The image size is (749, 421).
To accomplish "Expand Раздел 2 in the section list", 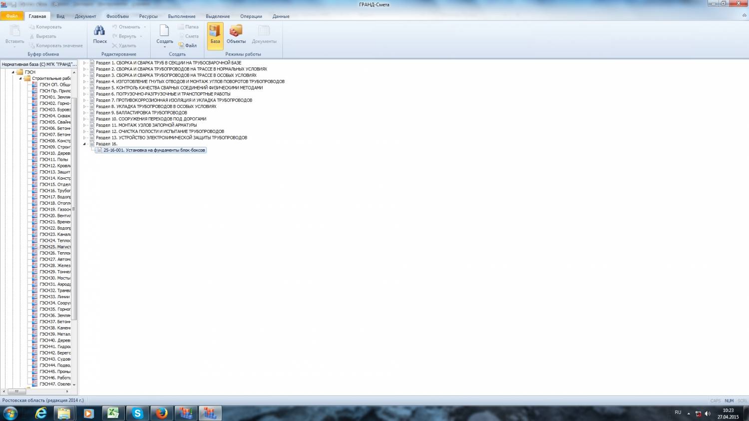I will 85,69.
